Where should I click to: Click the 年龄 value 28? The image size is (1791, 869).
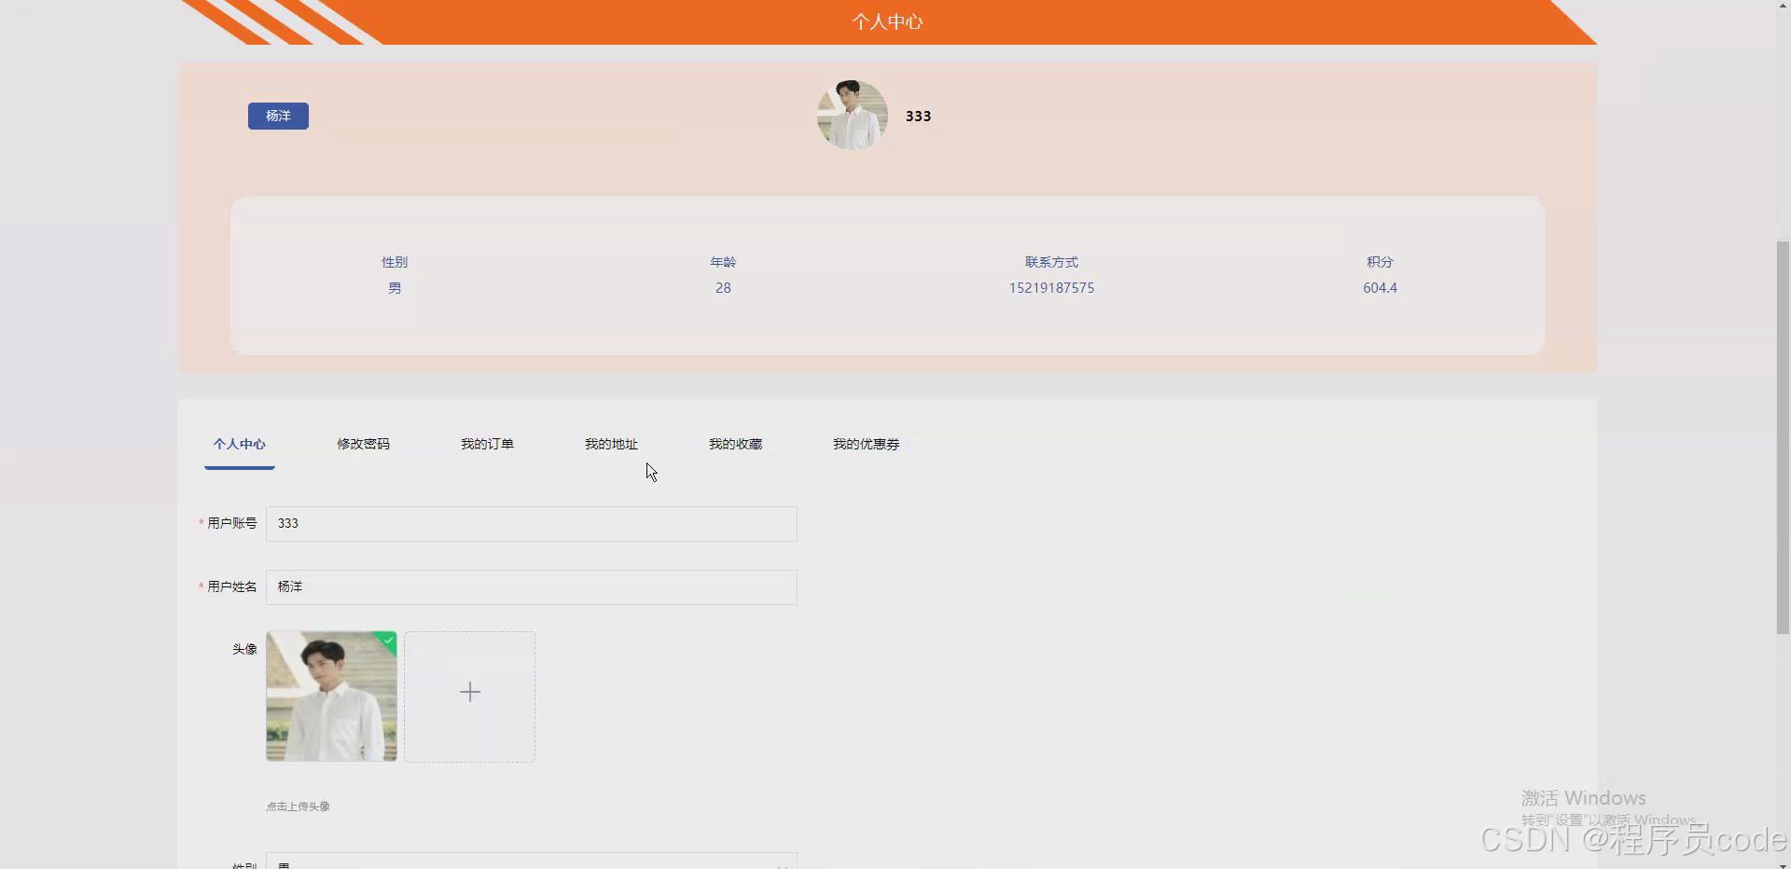[723, 288]
